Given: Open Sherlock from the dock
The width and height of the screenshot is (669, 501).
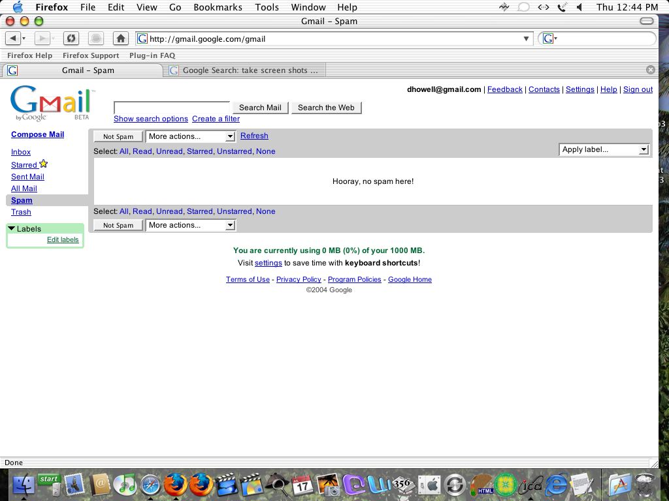Looking at the screenshot, I should [277, 485].
